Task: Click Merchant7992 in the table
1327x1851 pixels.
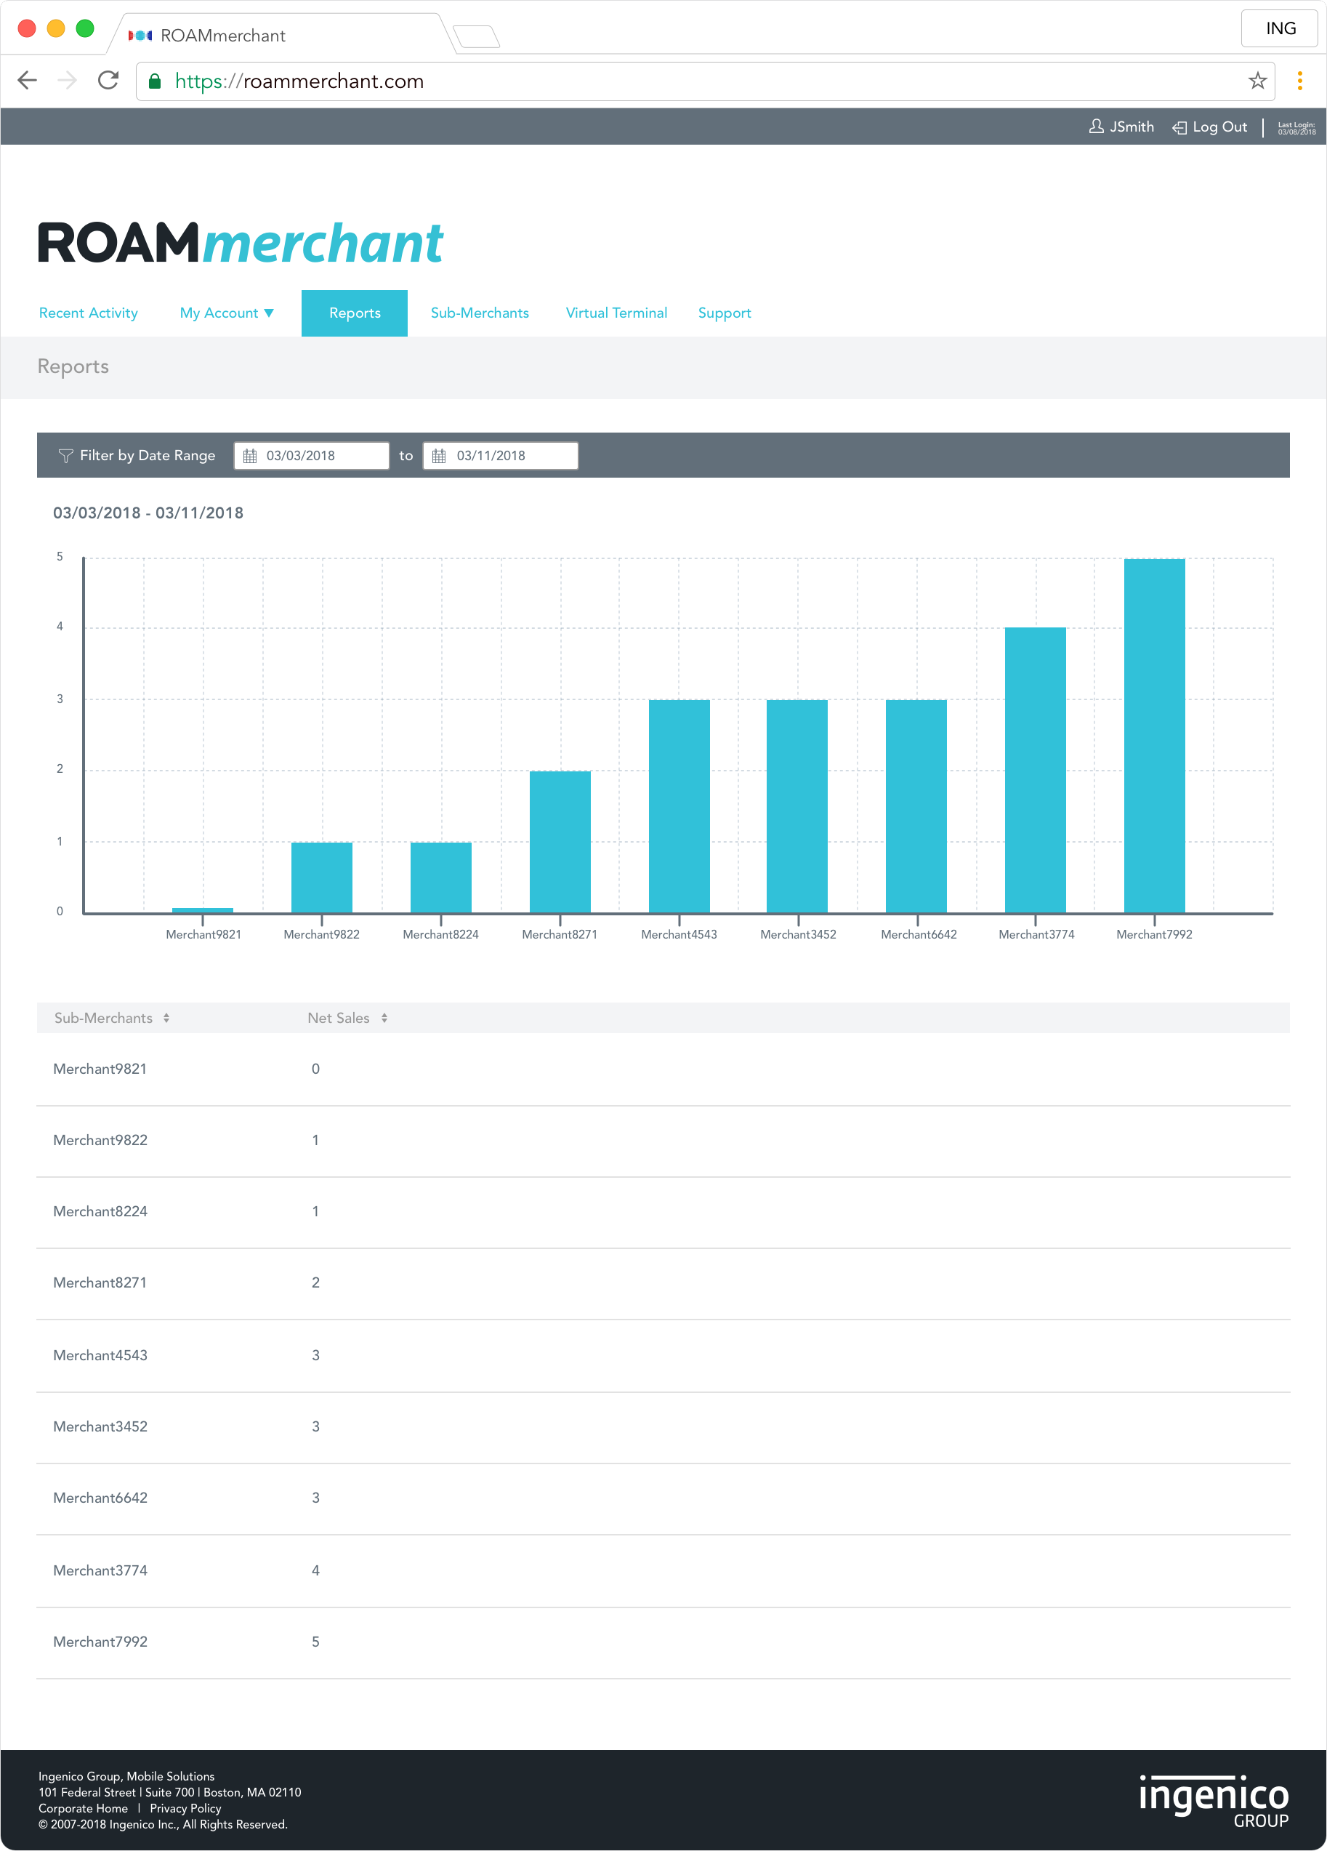Action: 100,1641
